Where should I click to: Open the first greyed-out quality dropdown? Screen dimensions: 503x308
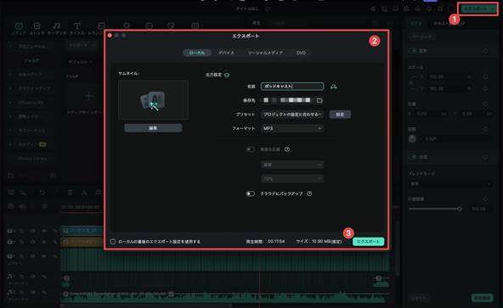pos(292,165)
